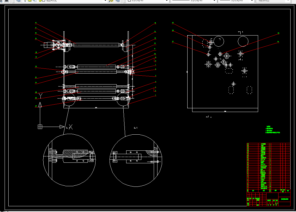Open the Layer Properties Manager icon
The width and height of the screenshot is (296, 212).
pos(18,1)
